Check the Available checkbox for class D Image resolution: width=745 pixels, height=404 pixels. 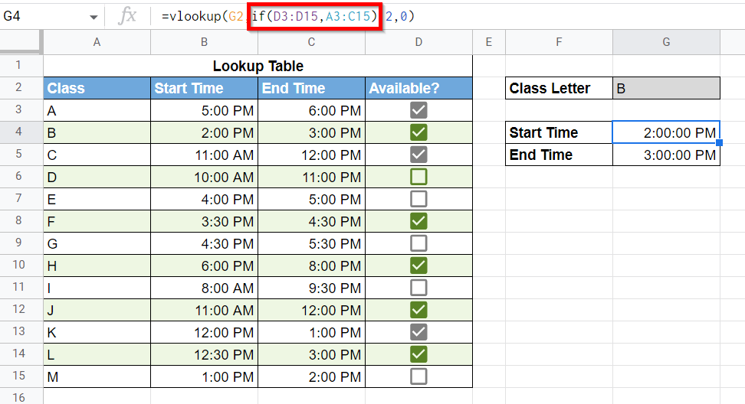[x=418, y=177]
